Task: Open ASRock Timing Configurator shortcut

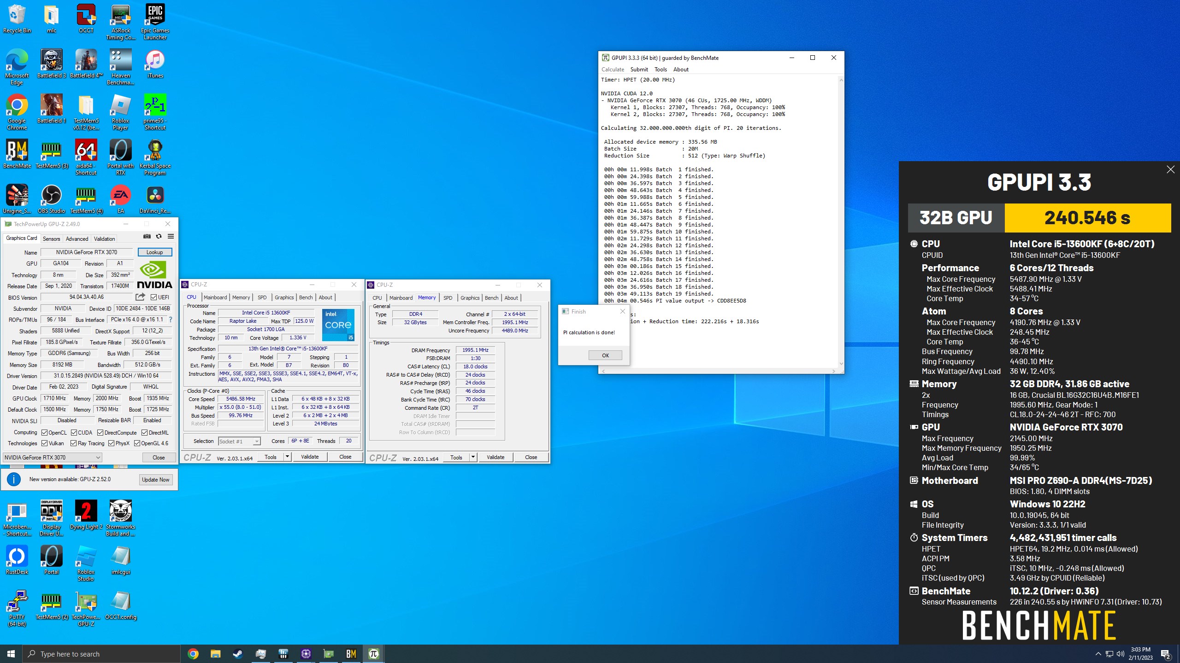Action: tap(120, 22)
